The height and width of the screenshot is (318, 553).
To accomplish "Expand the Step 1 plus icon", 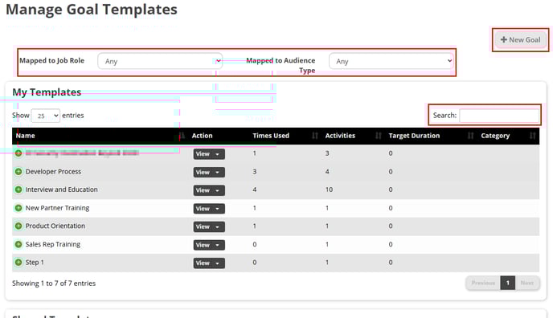I will point(18,263).
